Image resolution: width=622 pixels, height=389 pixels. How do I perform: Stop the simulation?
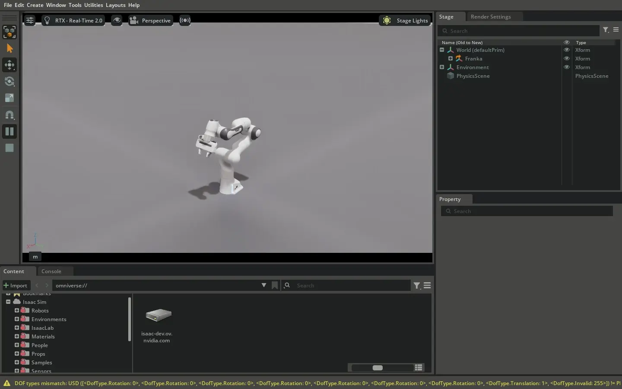(x=10, y=148)
